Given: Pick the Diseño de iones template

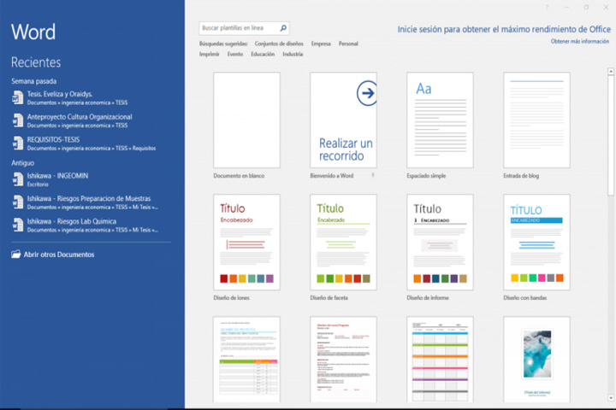Looking at the screenshot, I should click(246, 242).
